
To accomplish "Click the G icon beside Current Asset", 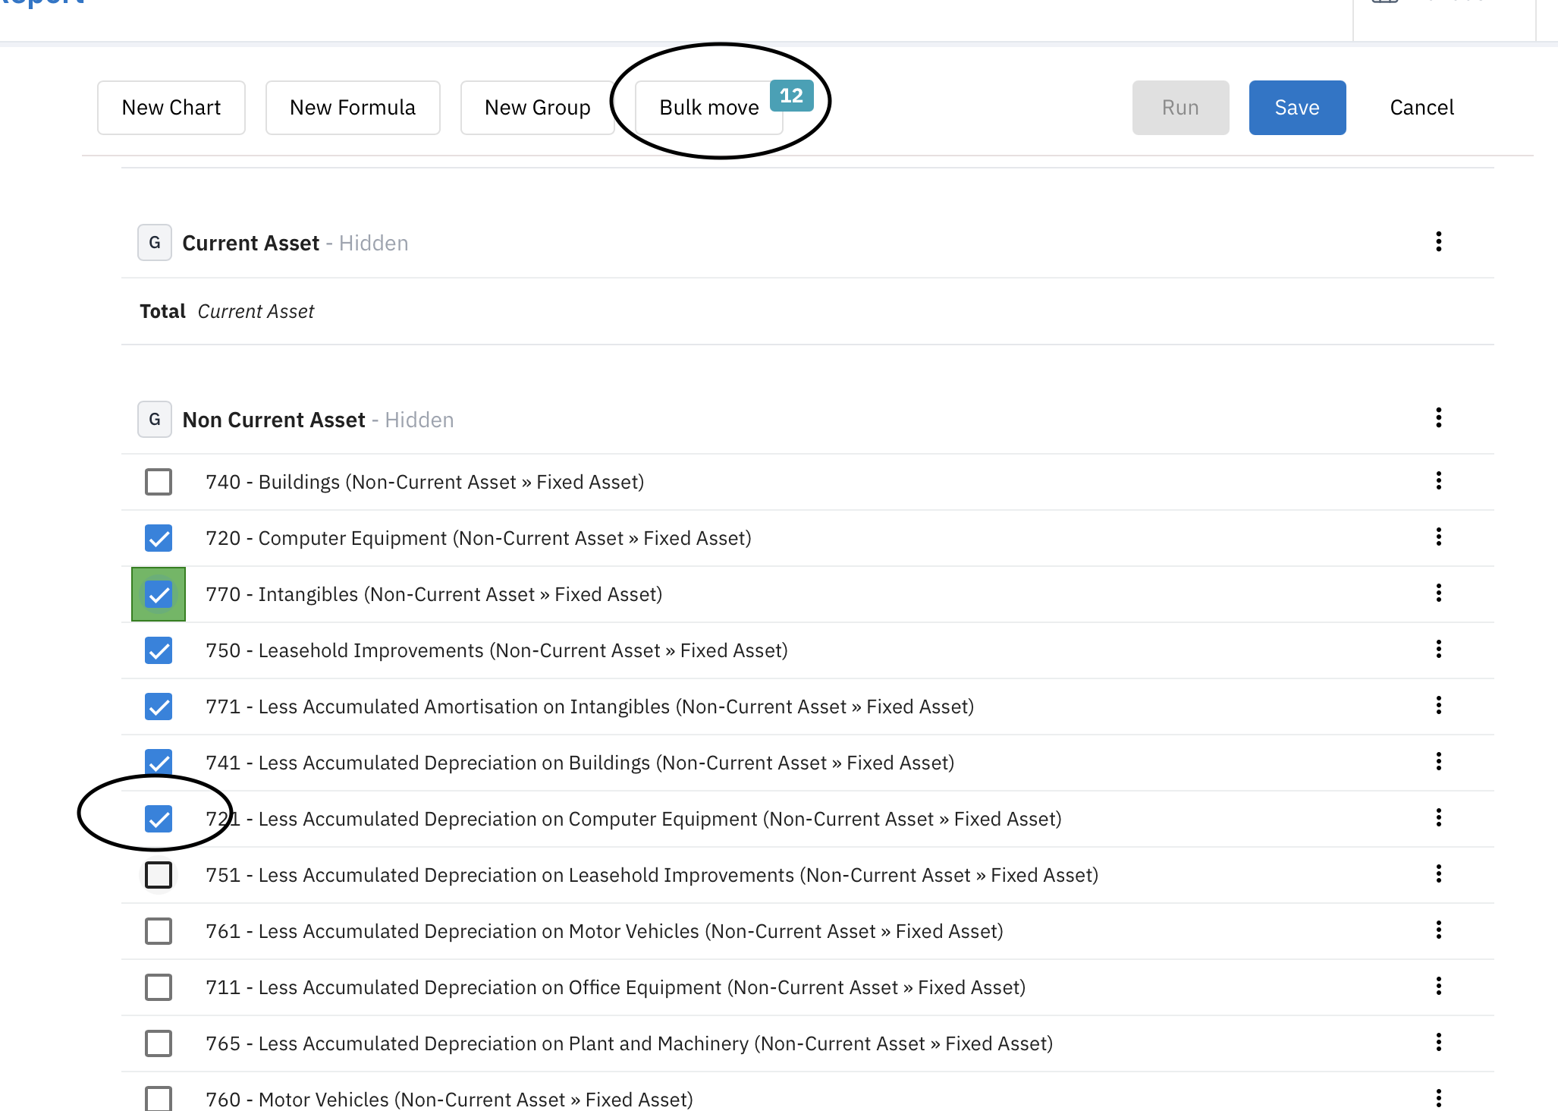I will 155,243.
